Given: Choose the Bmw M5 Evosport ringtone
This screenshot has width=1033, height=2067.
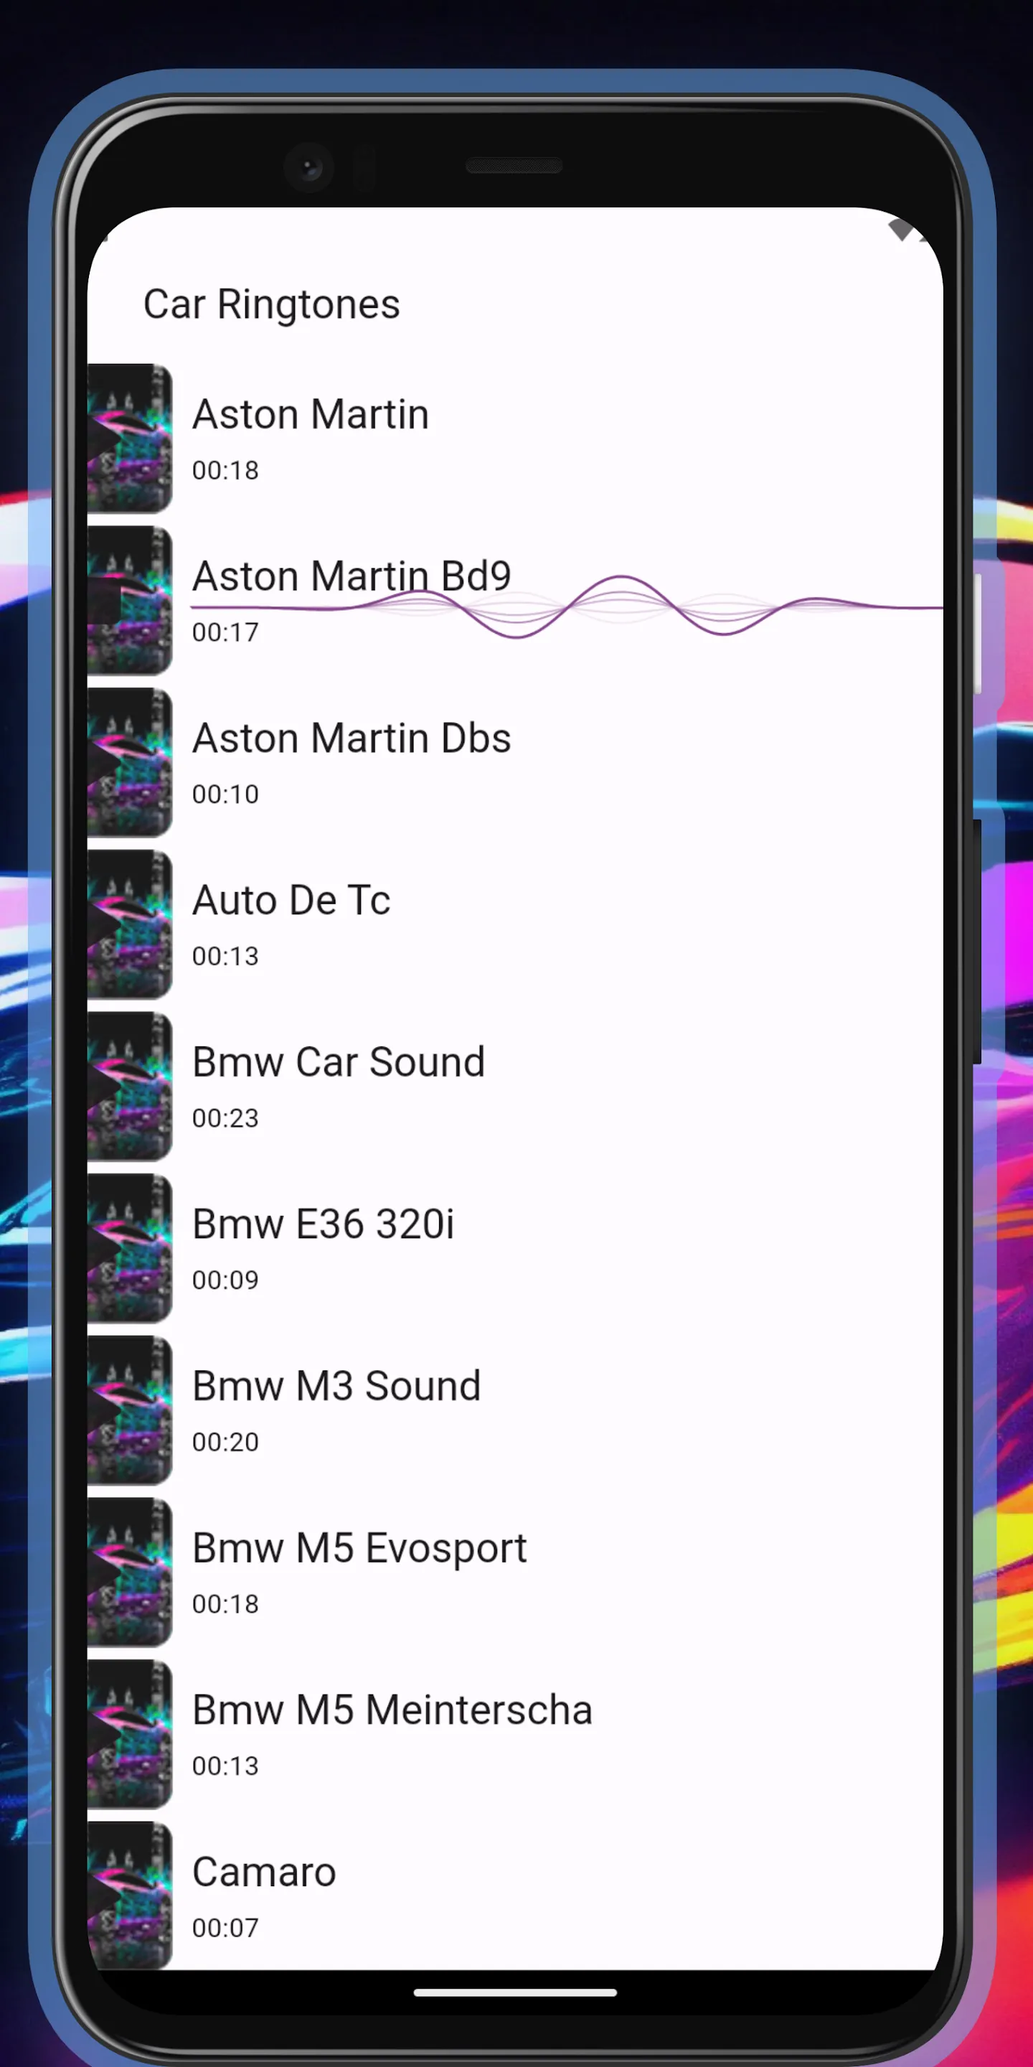Looking at the screenshot, I should 359,1549.
